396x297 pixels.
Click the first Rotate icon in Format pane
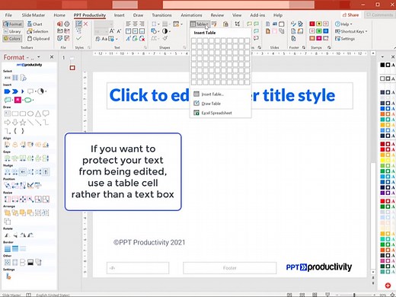point(7,235)
